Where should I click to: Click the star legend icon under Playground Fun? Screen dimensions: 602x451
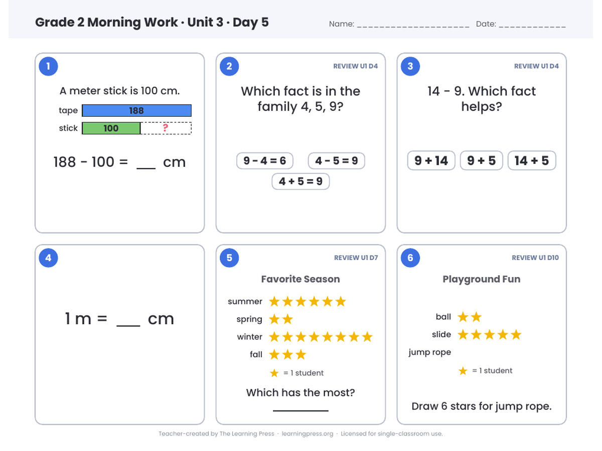pyautogui.click(x=463, y=371)
